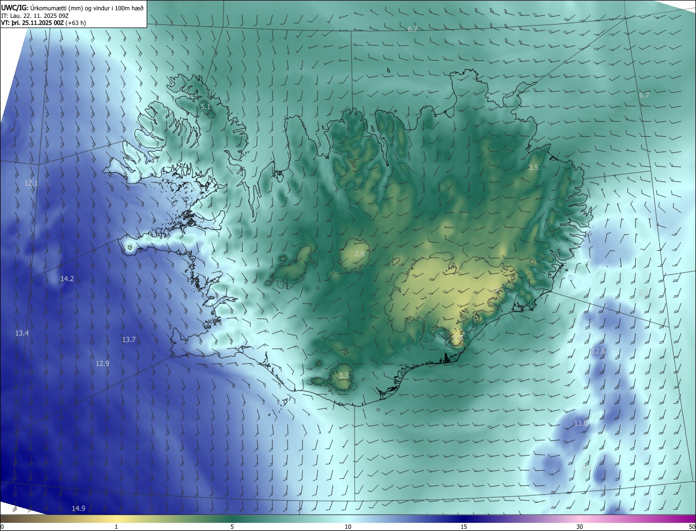Click the '50' tick on the color scale

tap(692, 527)
